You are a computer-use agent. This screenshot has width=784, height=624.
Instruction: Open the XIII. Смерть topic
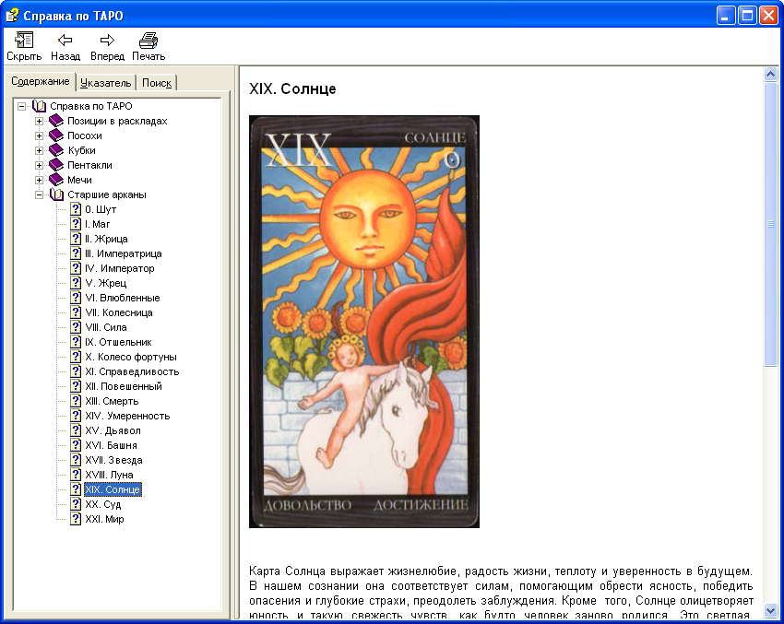tap(112, 401)
